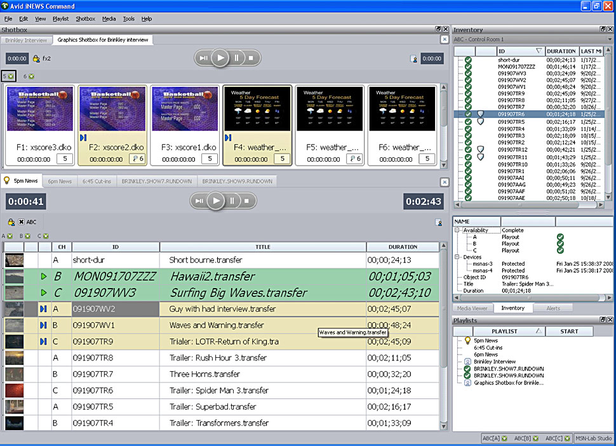Click the Stop button in the 5pm News transport
This screenshot has width=616, height=446.
tap(247, 201)
